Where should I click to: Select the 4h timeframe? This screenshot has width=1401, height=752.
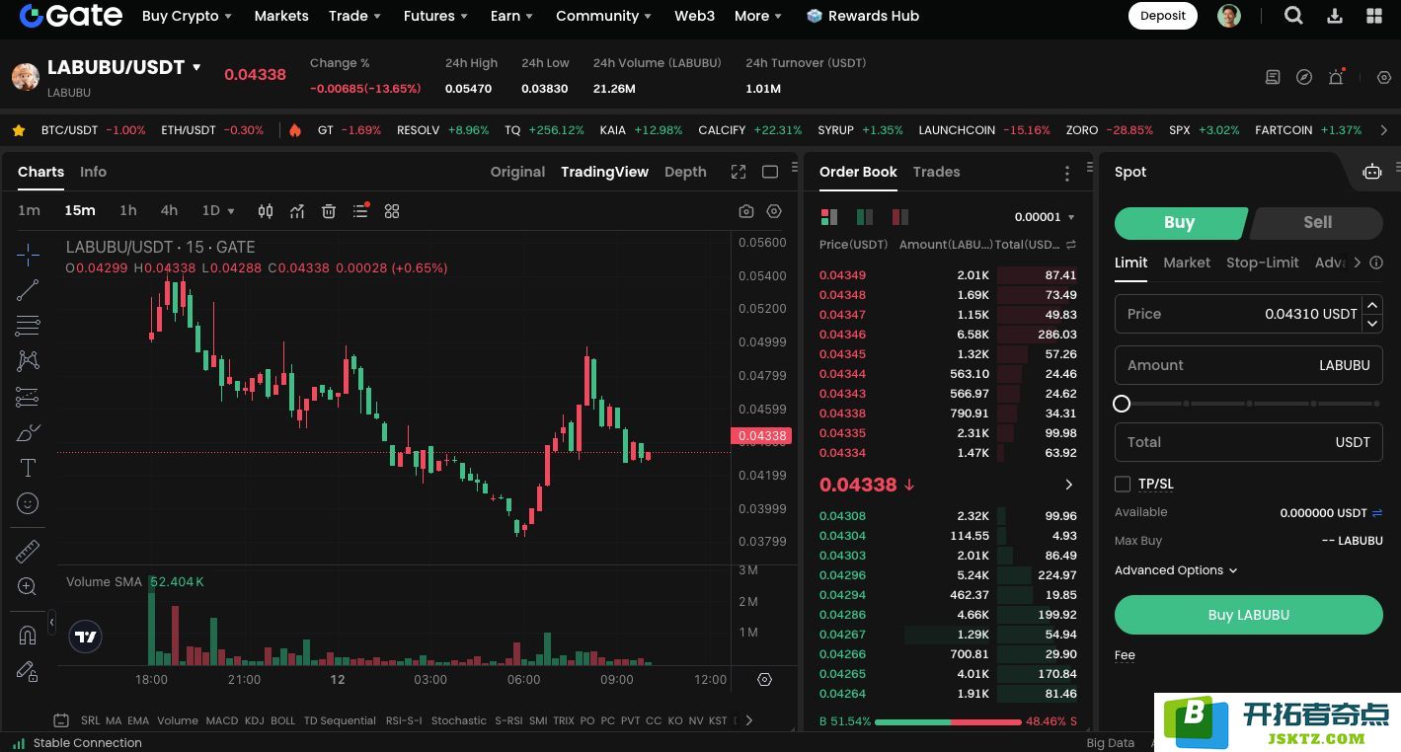coord(169,211)
